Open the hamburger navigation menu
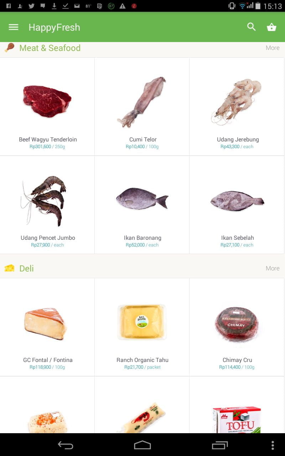Screen dimensions: 285x456 pyautogui.click(x=14, y=27)
